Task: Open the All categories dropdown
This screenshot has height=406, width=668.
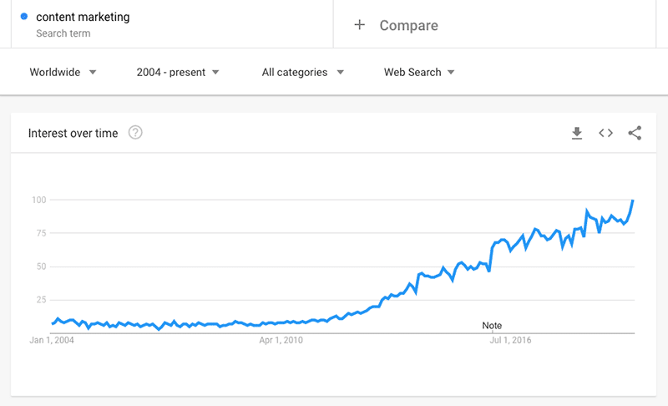Action: tap(303, 72)
